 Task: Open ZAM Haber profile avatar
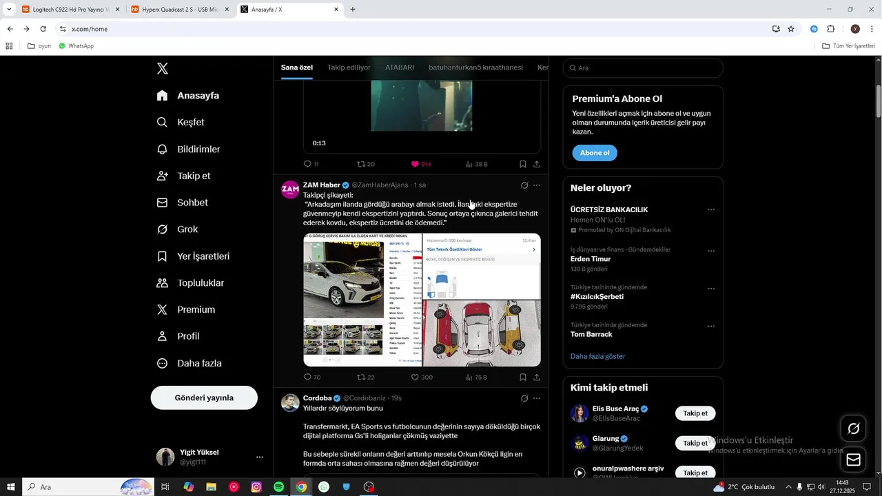(290, 189)
